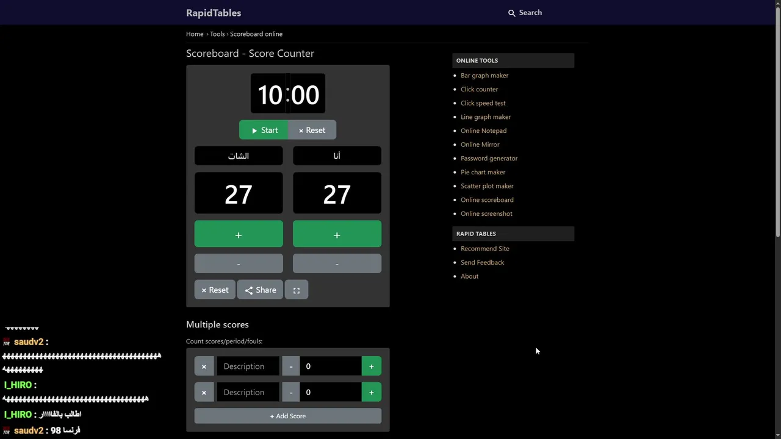The height and width of the screenshot is (439, 781).
Task: Click the Send Feedback link
Action: 483,262
